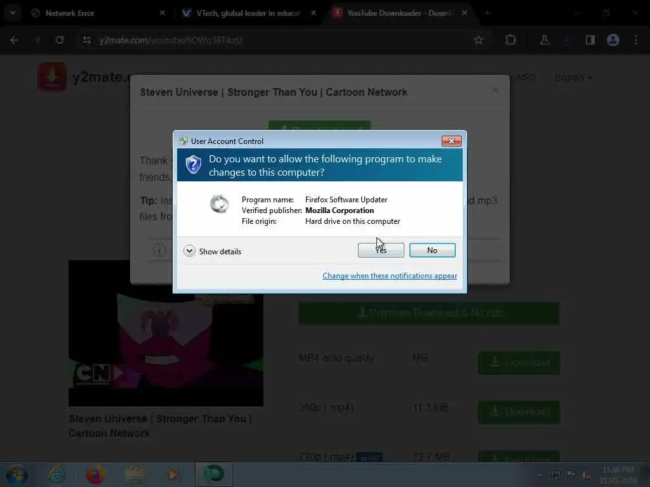Toggle the browser side panel icon
The image size is (650, 487).
tap(590, 40)
